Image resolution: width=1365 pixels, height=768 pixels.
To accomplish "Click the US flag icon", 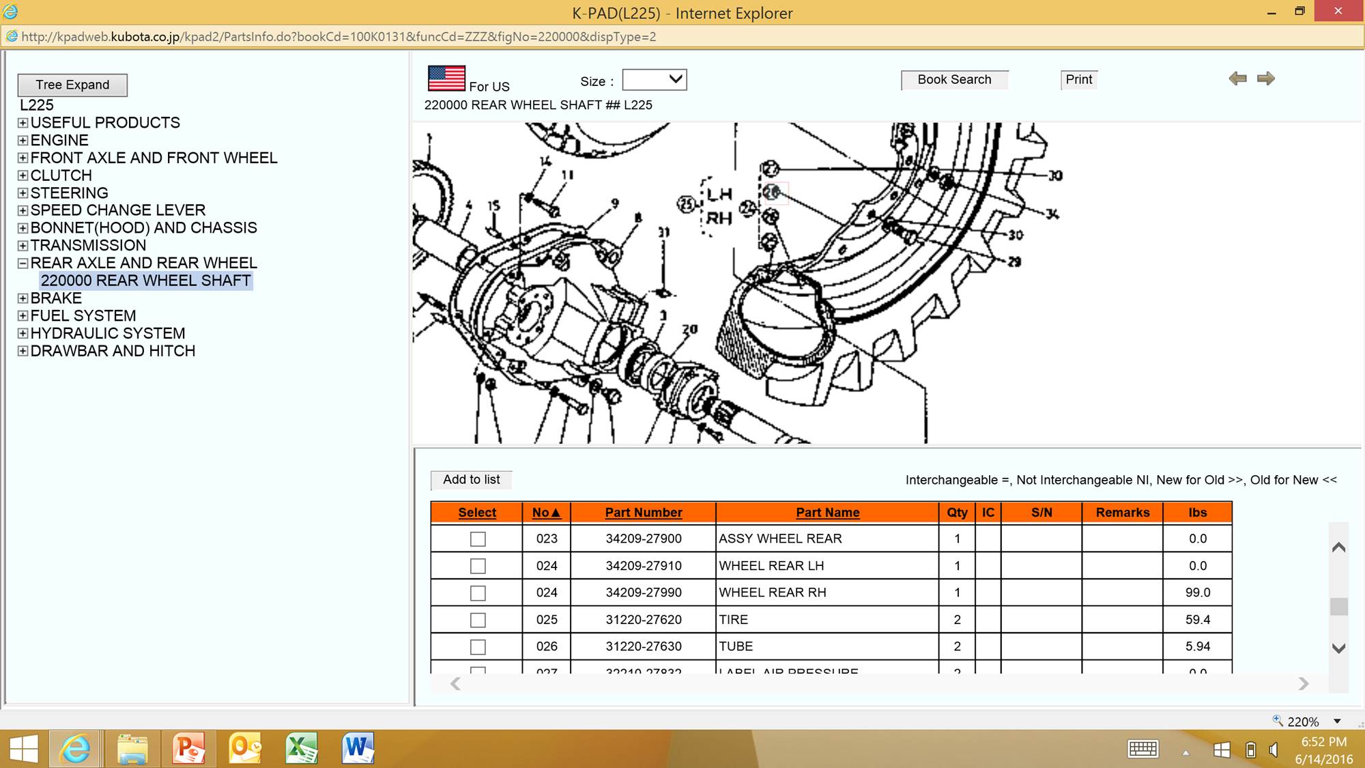I will [x=446, y=79].
